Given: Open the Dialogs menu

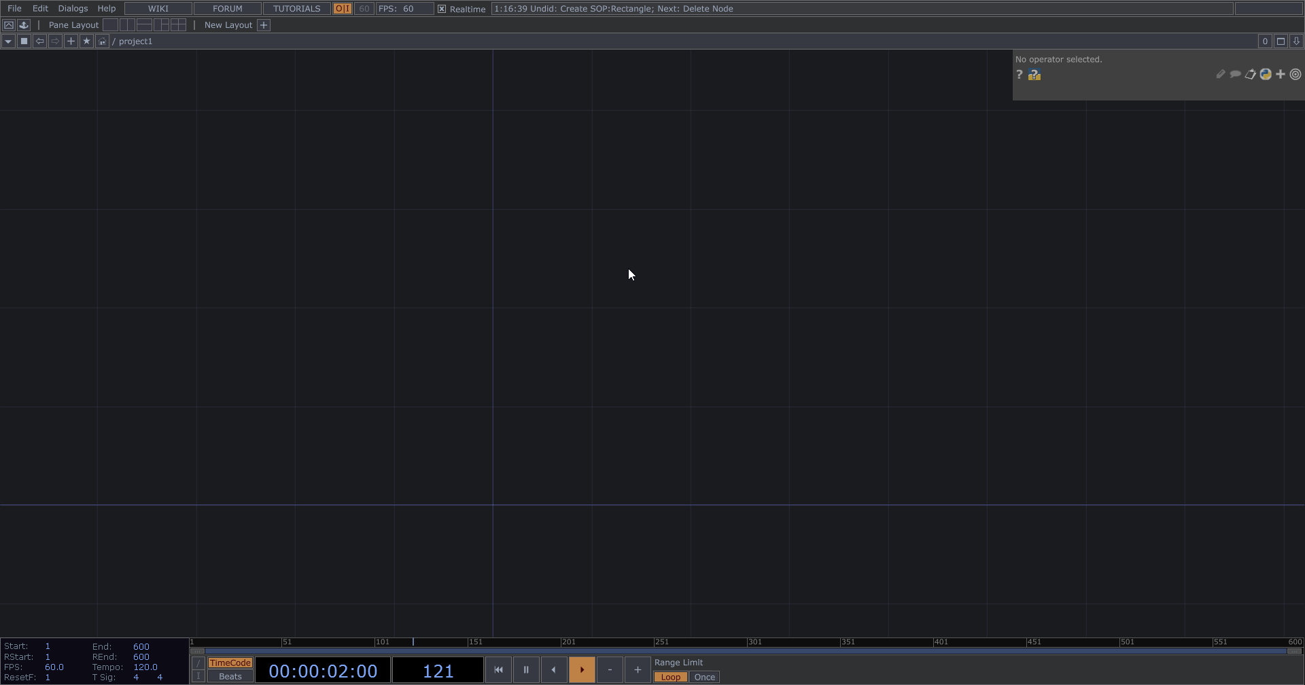Looking at the screenshot, I should click(73, 9).
